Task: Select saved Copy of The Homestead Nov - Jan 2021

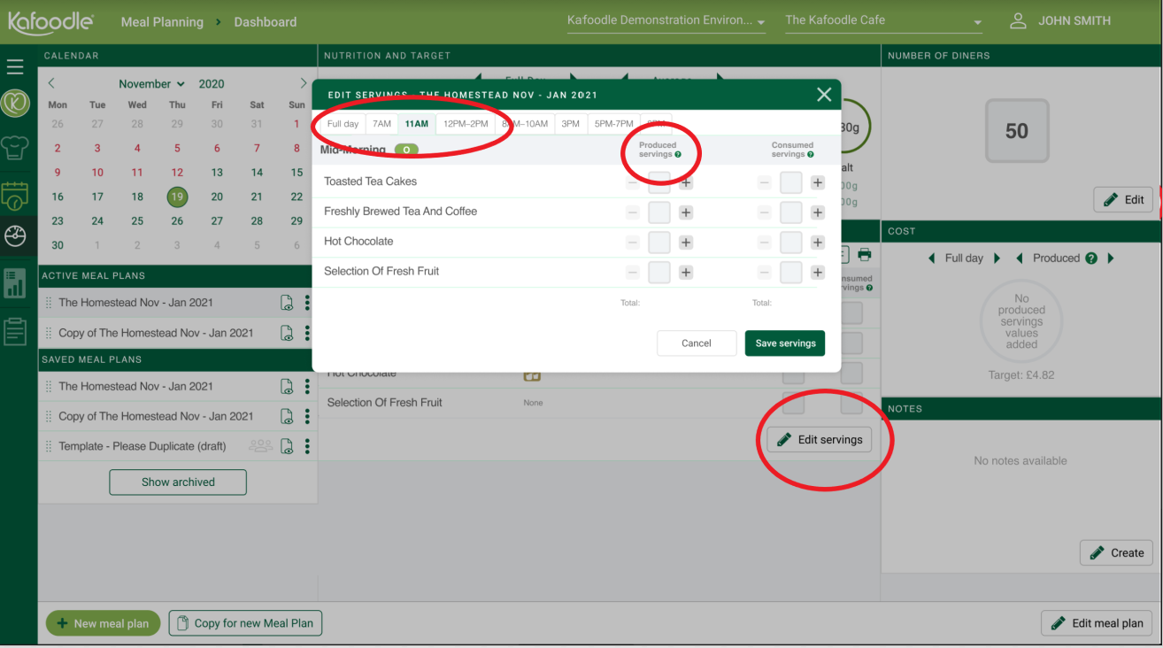Action: (156, 416)
